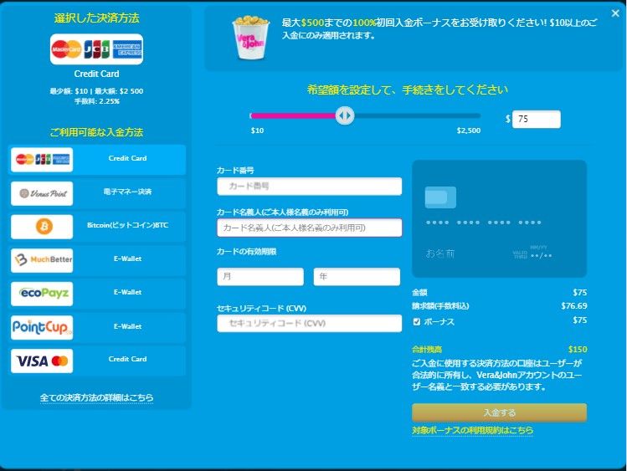Click the 金額 $75 value
Viewport: 627px width, 471px height.
pos(580,293)
